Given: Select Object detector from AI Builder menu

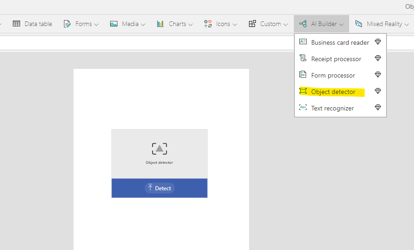Looking at the screenshot, I should click(333, 92).
